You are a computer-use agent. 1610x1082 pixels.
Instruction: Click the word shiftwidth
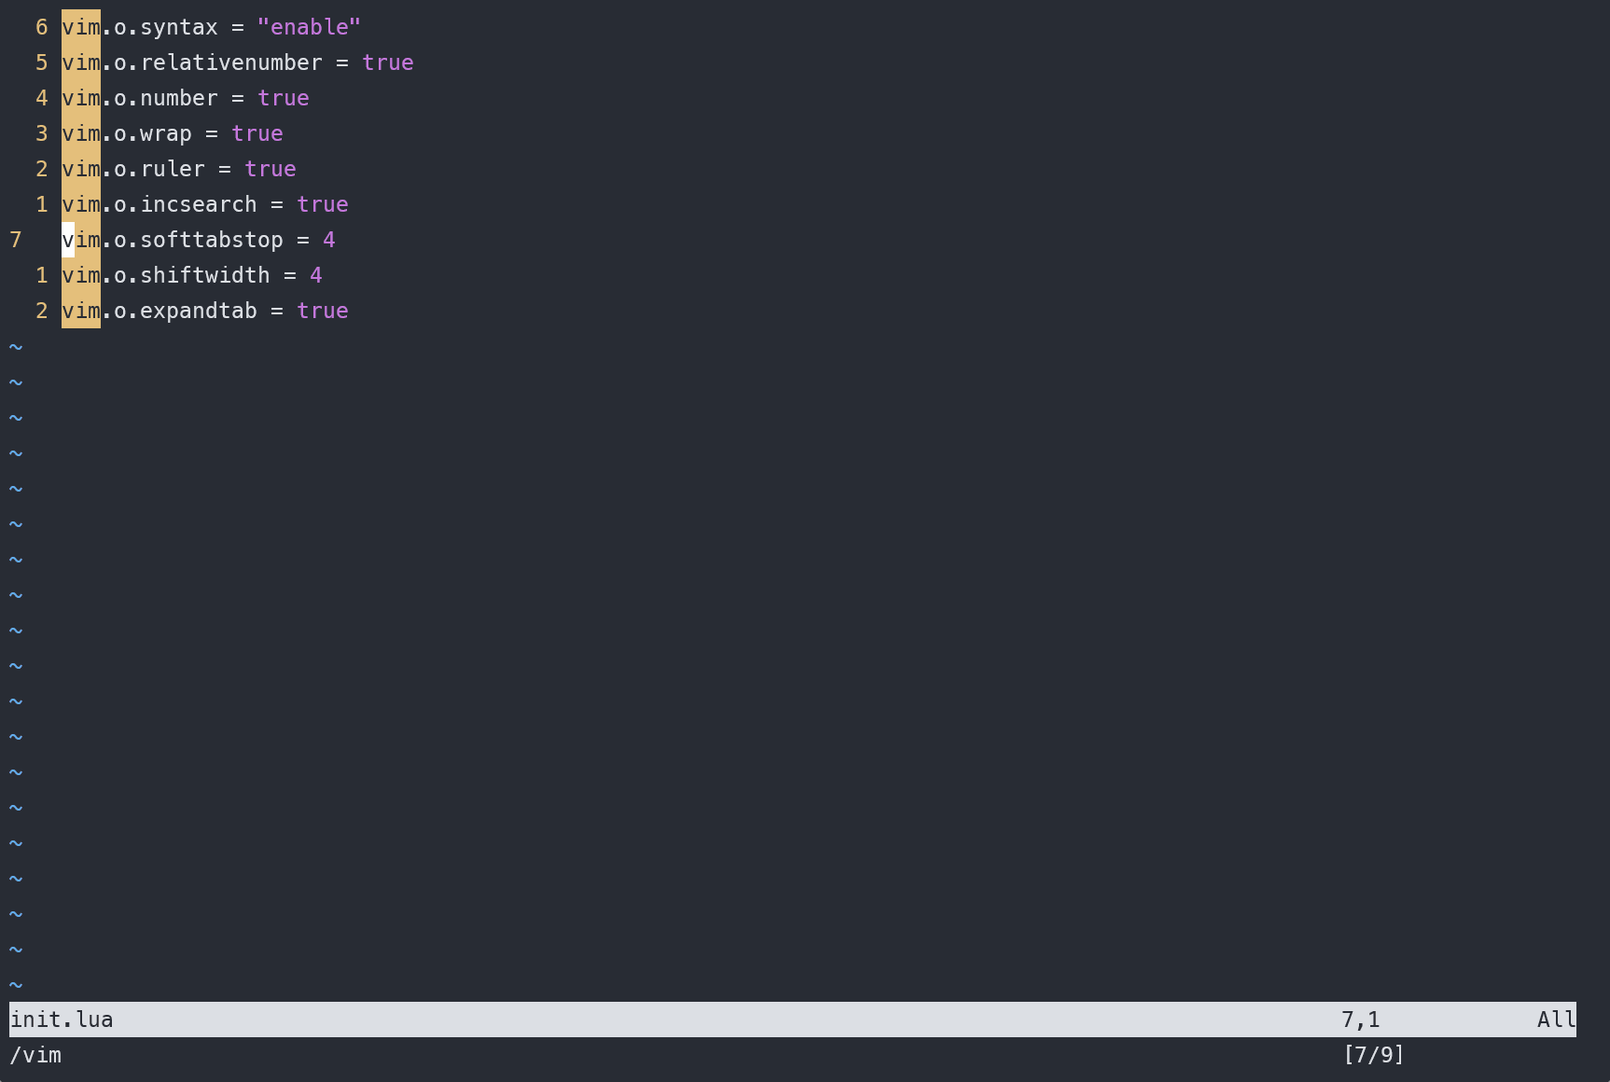click(x=205, y=275)
